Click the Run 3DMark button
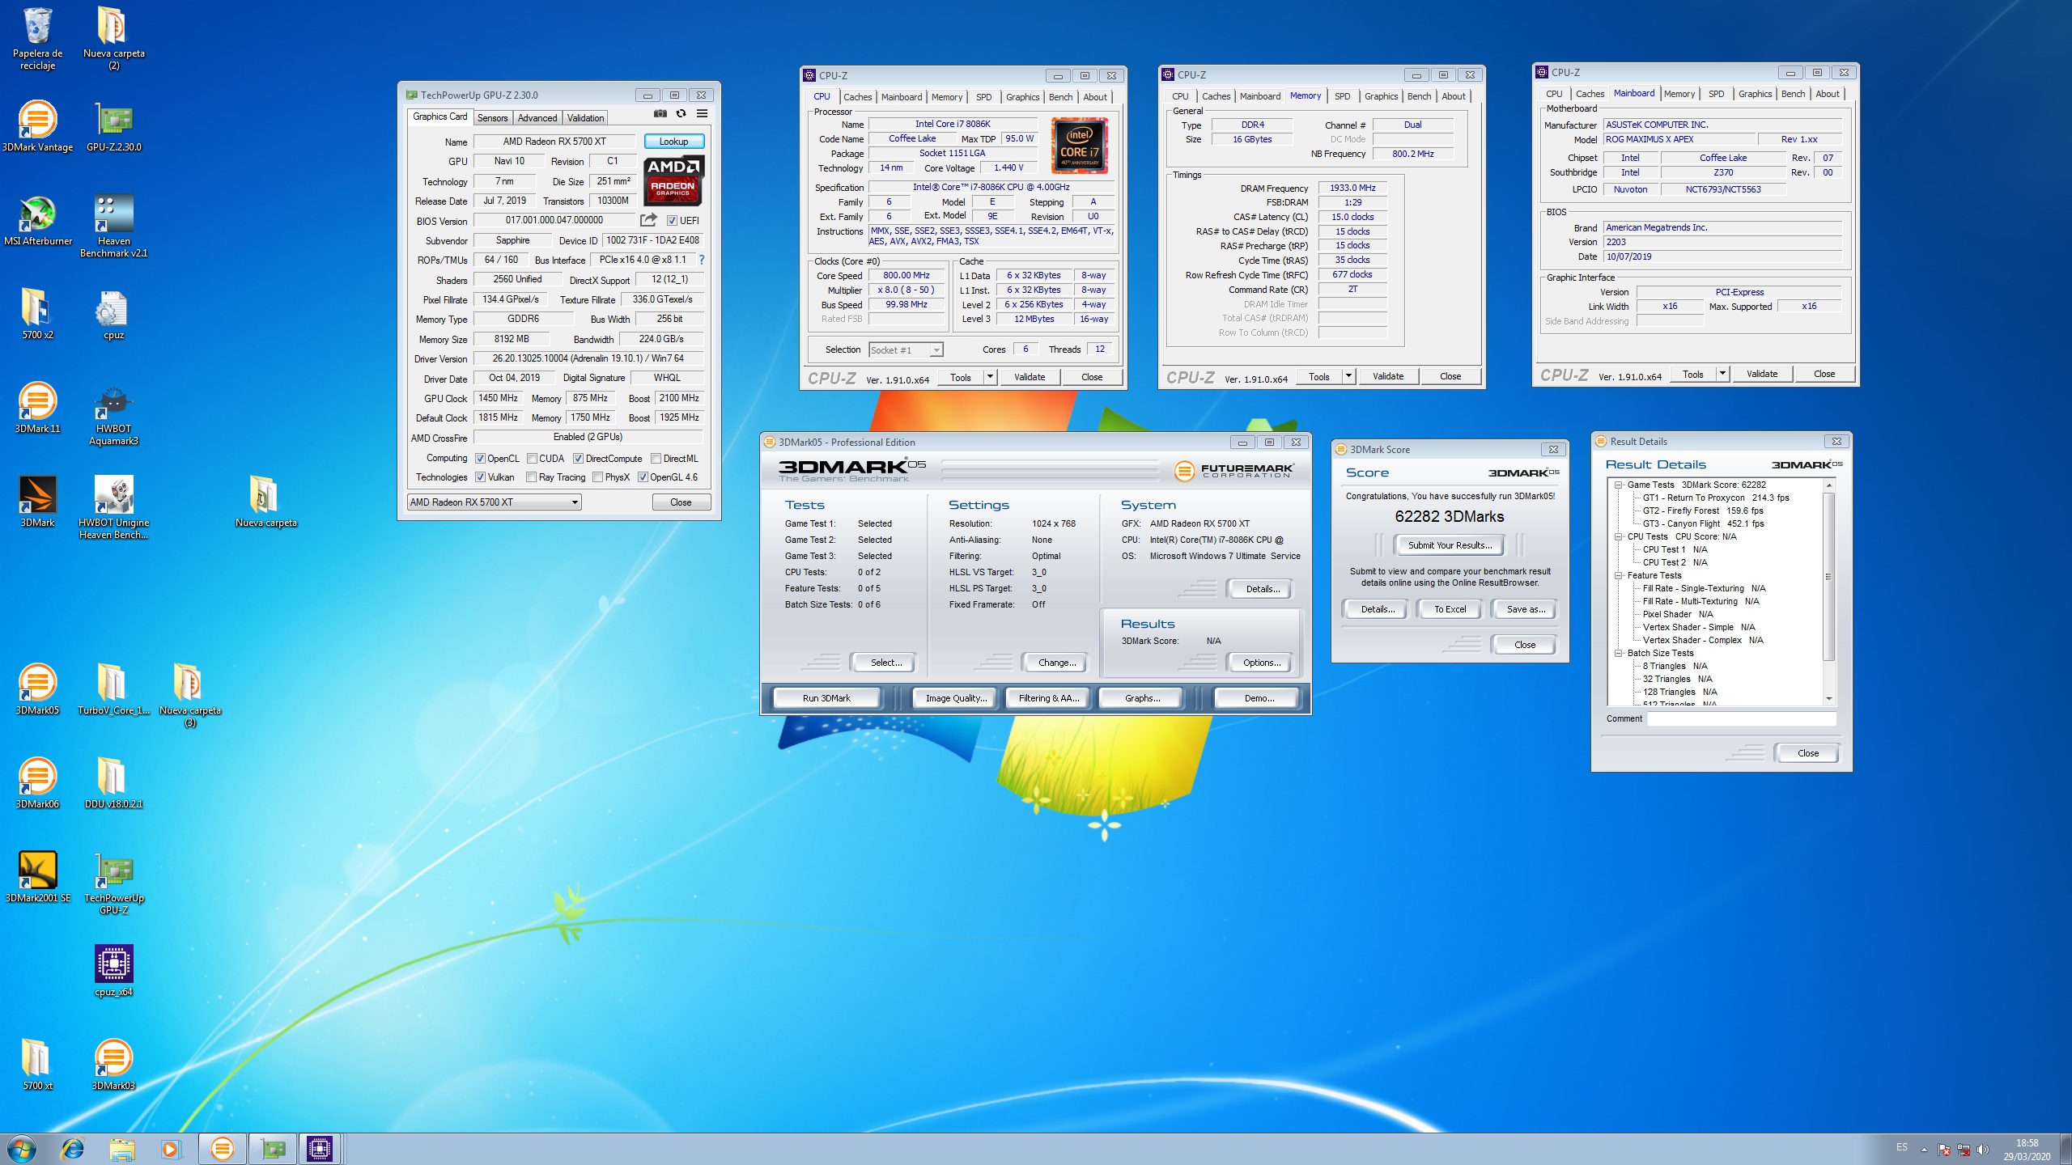2072x1165 pixels. 826,698
